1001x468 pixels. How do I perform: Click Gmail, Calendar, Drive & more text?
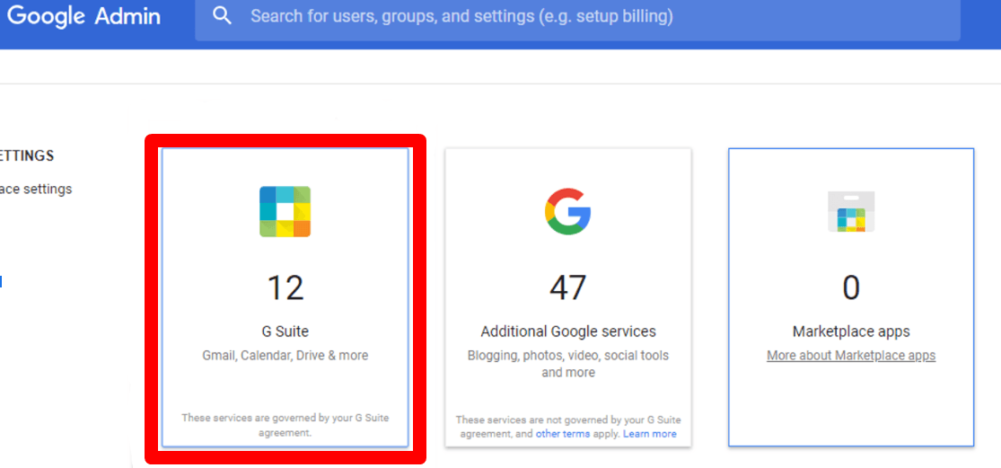tap(285, 356)
